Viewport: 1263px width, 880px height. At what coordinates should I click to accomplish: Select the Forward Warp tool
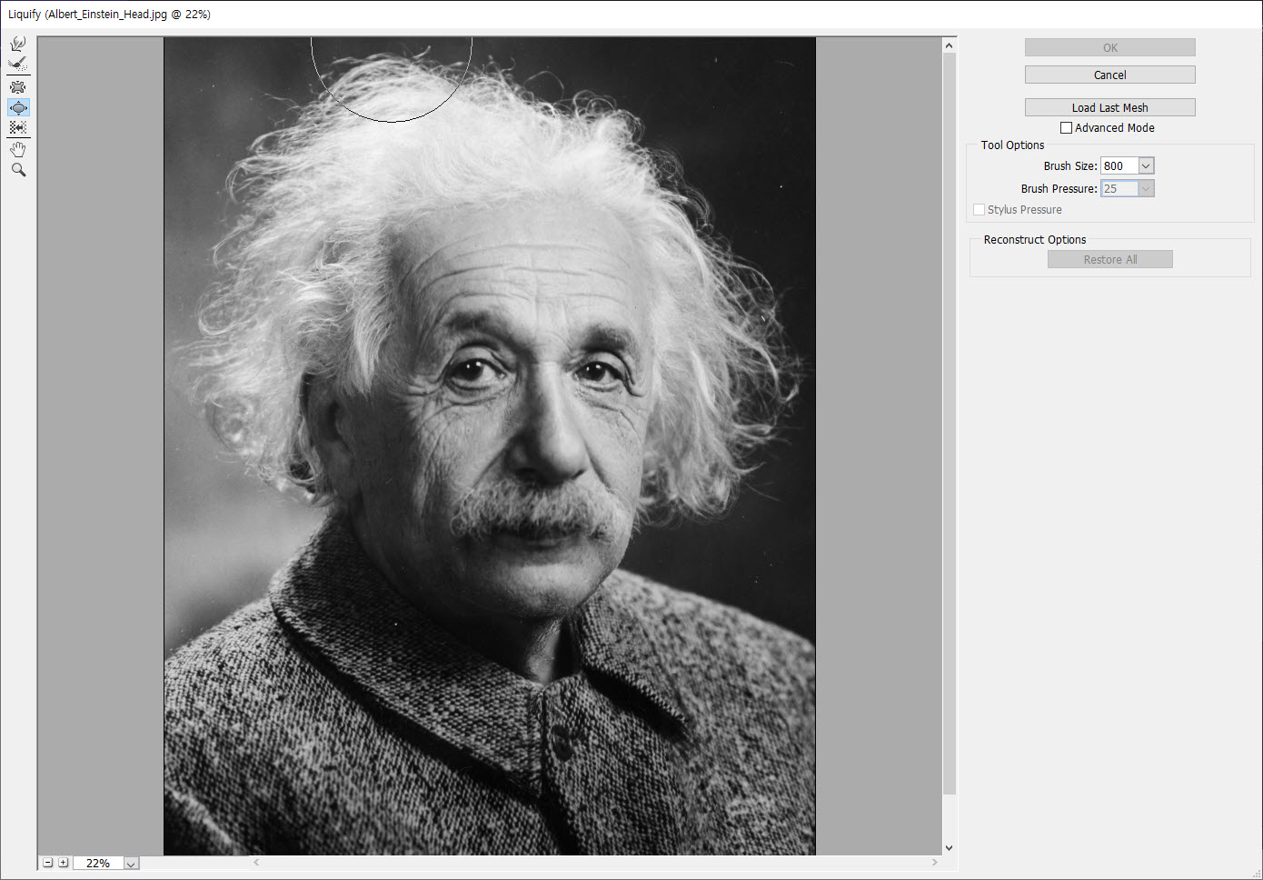[x=18, y=44]
